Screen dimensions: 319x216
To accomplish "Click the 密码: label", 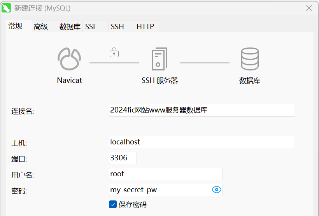I will coord(19,191).
